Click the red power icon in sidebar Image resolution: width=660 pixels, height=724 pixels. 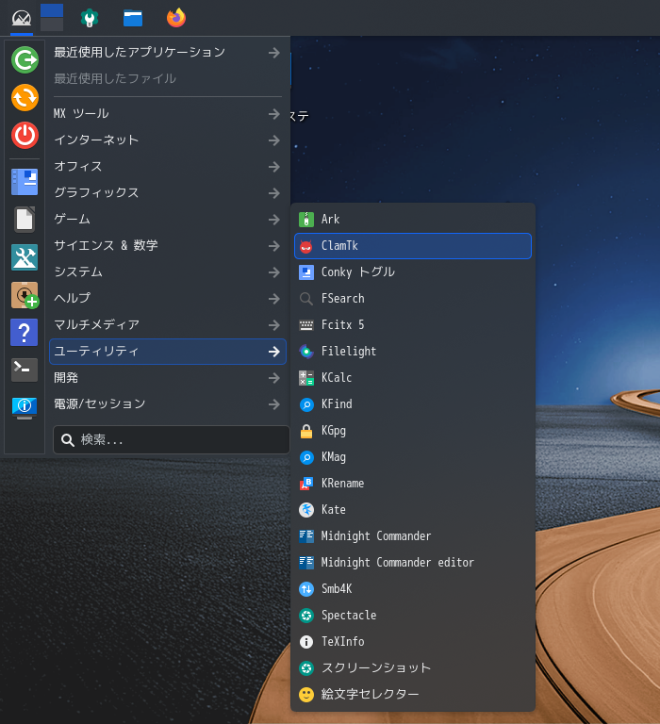[25, 136]
